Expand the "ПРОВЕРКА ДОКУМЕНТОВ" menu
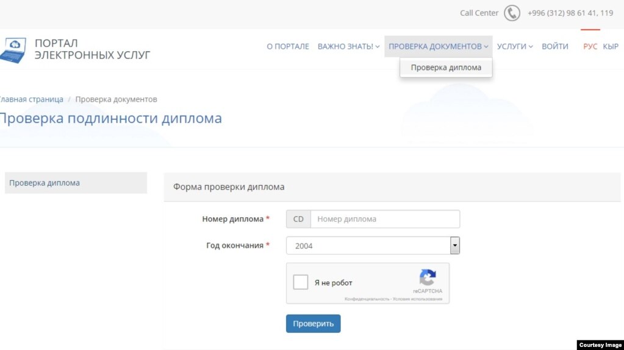The image size is (624, 350). (438, 46)
